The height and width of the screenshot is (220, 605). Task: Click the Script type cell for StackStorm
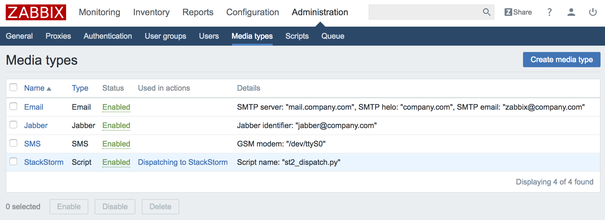click(x=82, y=162)
